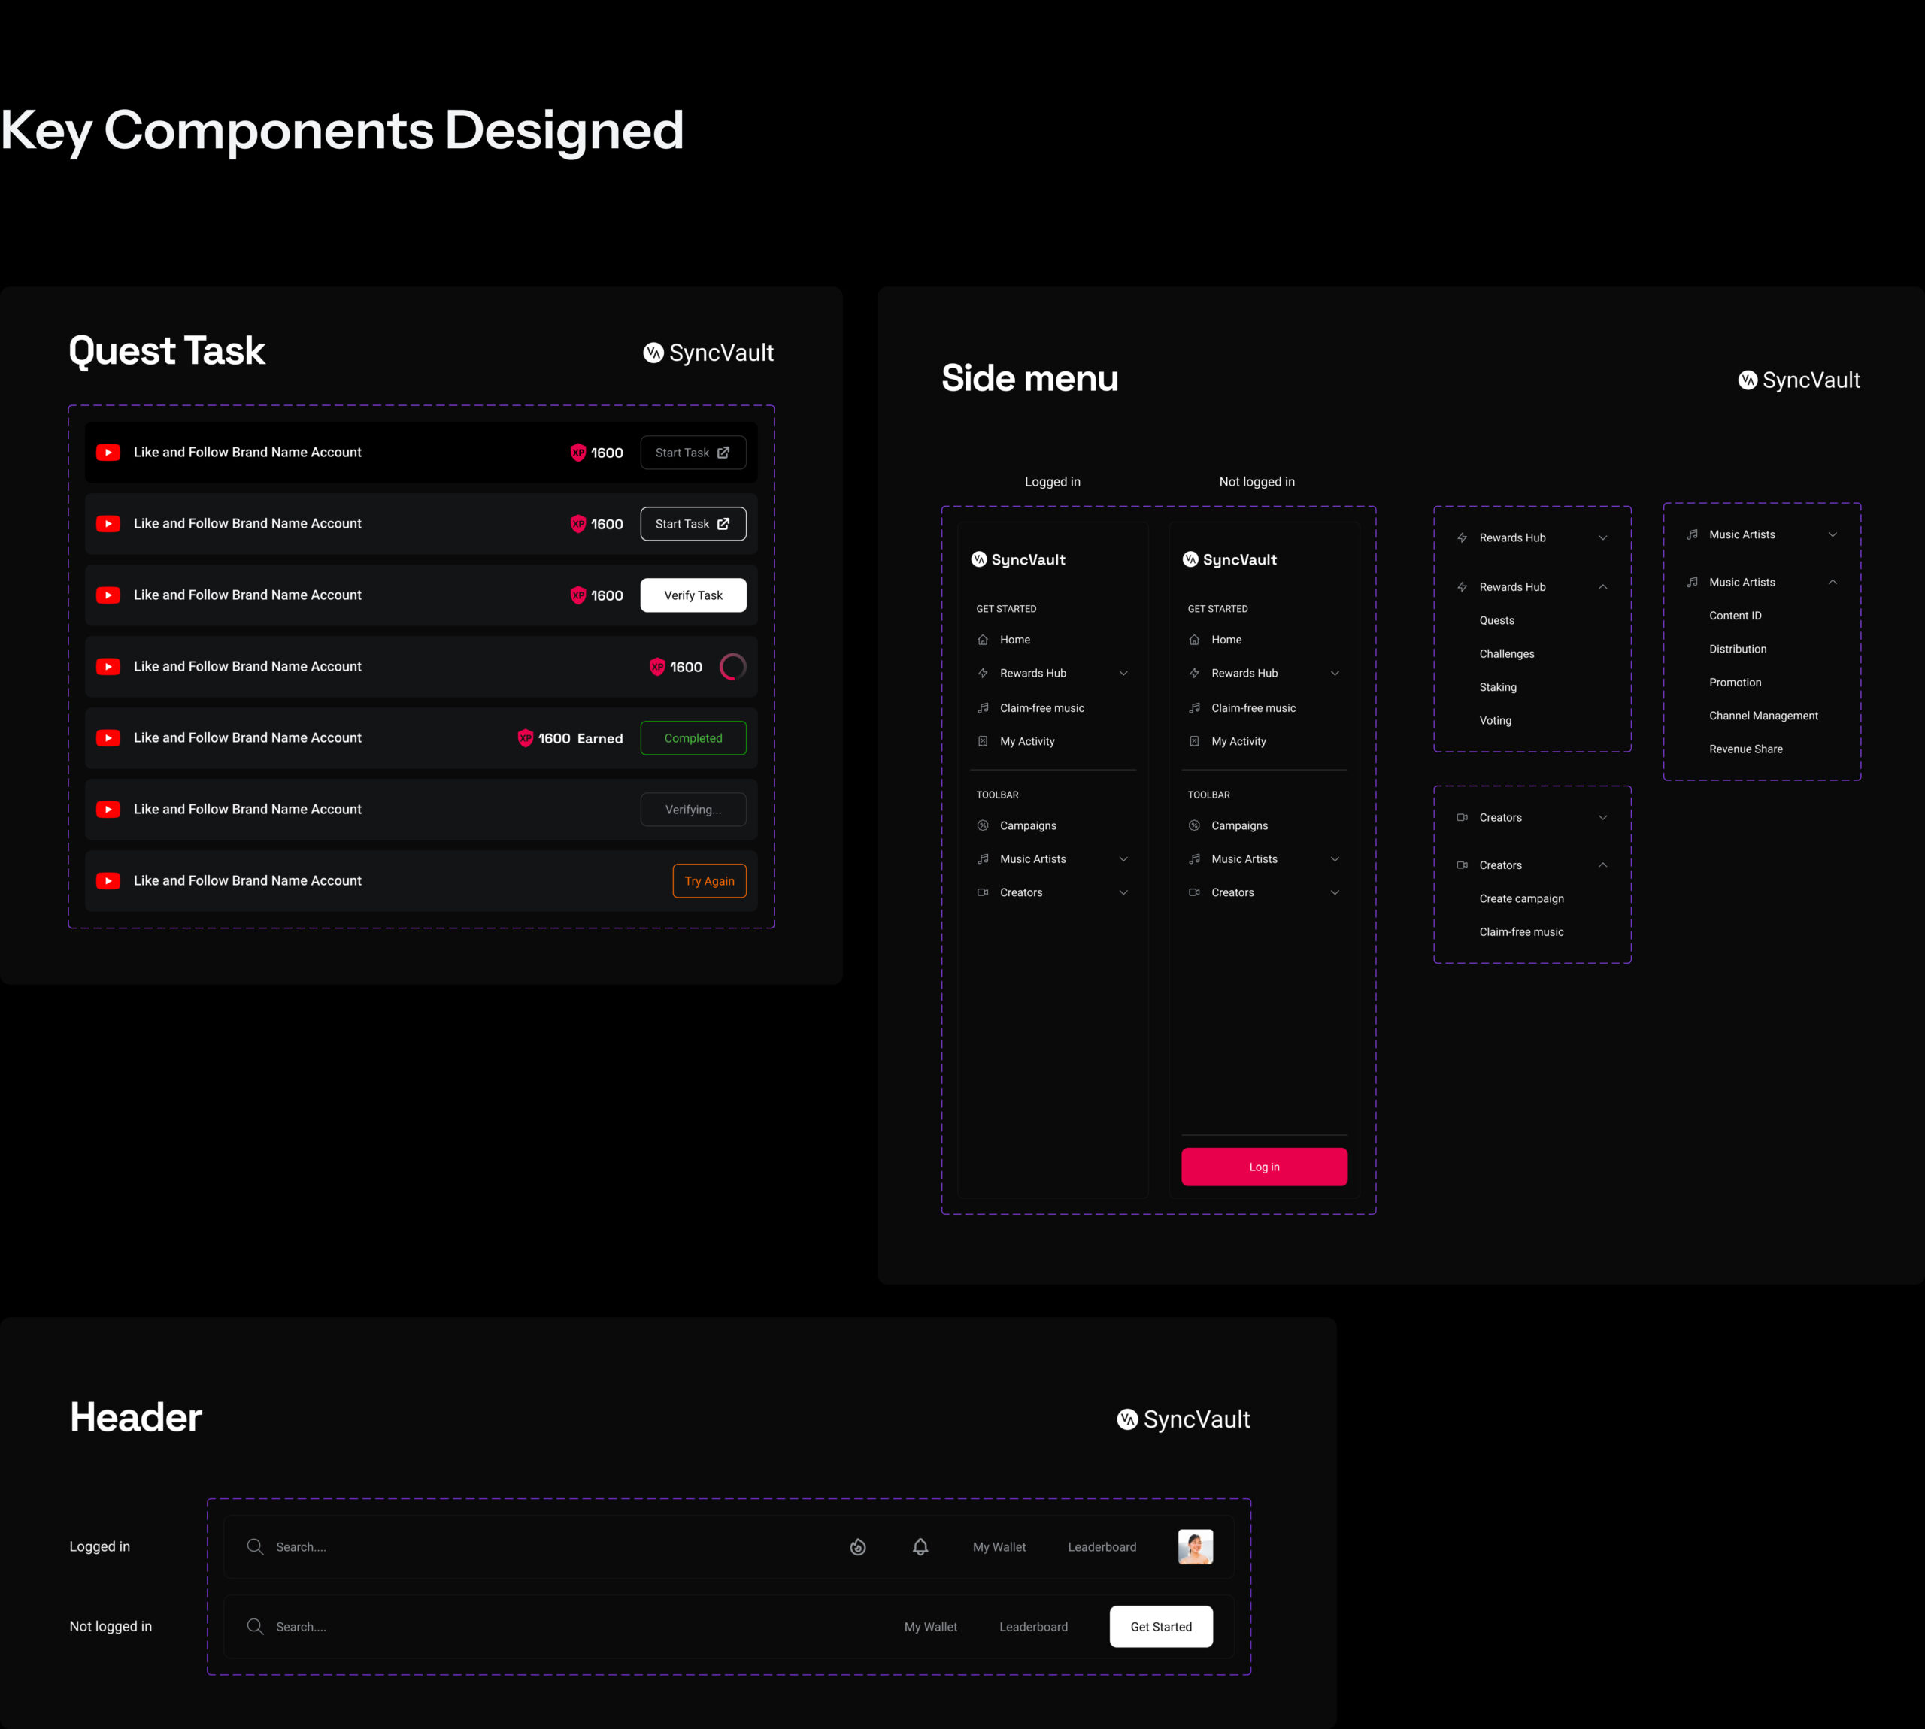Viewport: 1925px width, 1729px height.
Task: Expand Music Artists in the not-logged-in menu
Action: 1334,858
